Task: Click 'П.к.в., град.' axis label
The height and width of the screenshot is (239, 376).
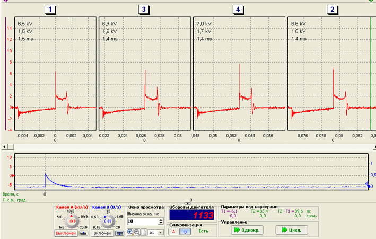Action: 15,200
